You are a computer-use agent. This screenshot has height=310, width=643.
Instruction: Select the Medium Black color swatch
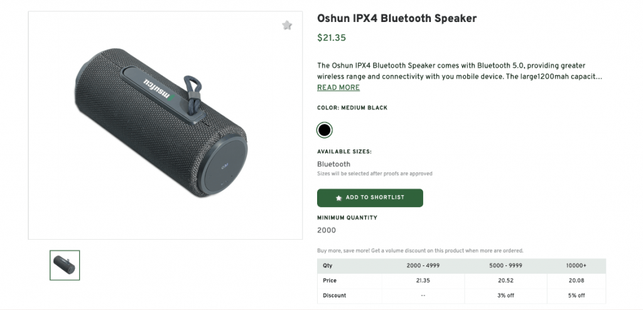324,130
